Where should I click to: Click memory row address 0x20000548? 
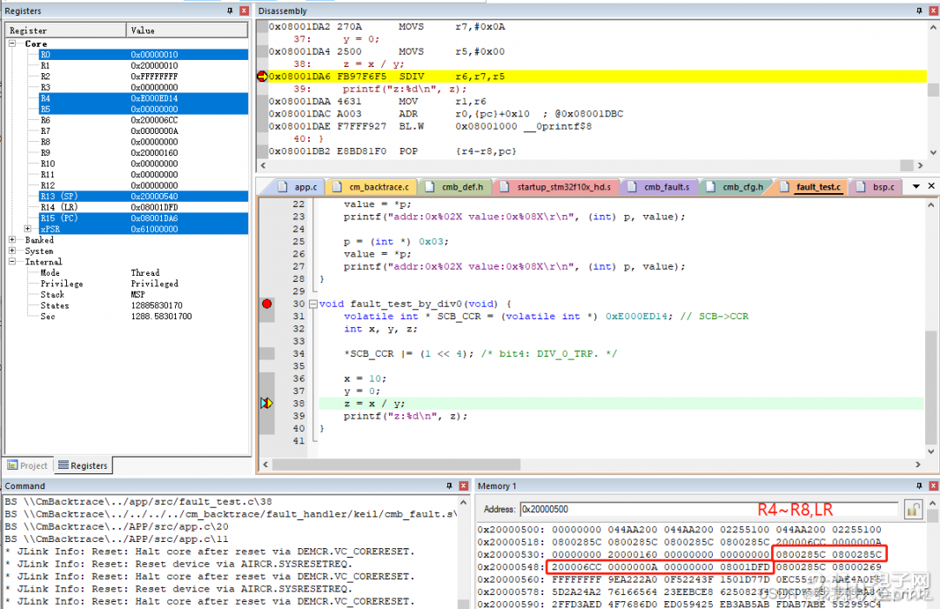[x=511, y=566]
